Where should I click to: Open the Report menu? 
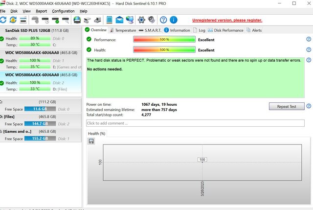(41, 11)
